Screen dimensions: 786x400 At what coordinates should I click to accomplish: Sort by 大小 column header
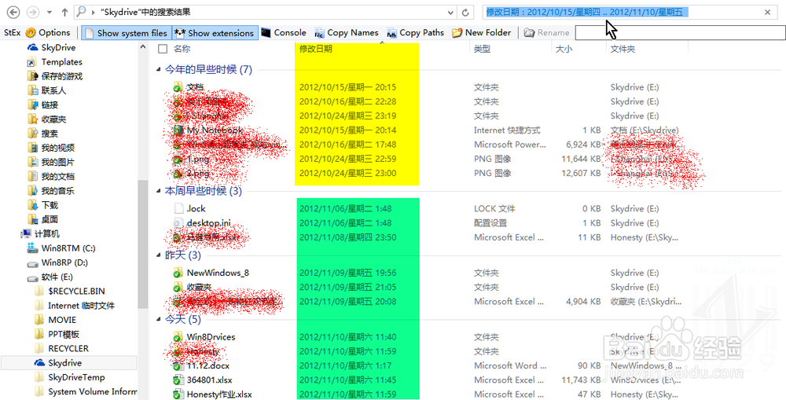564,49
